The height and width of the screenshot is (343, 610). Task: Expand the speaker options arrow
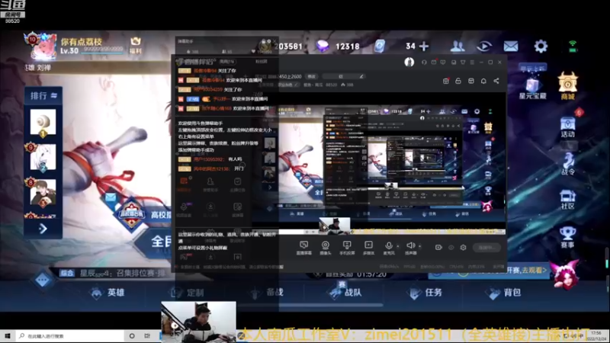point(420,245)
